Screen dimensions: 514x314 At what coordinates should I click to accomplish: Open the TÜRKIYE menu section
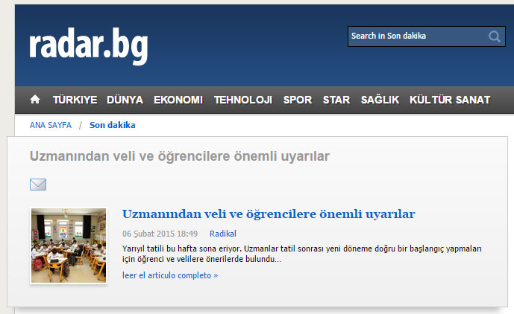(x=75, y=100)
